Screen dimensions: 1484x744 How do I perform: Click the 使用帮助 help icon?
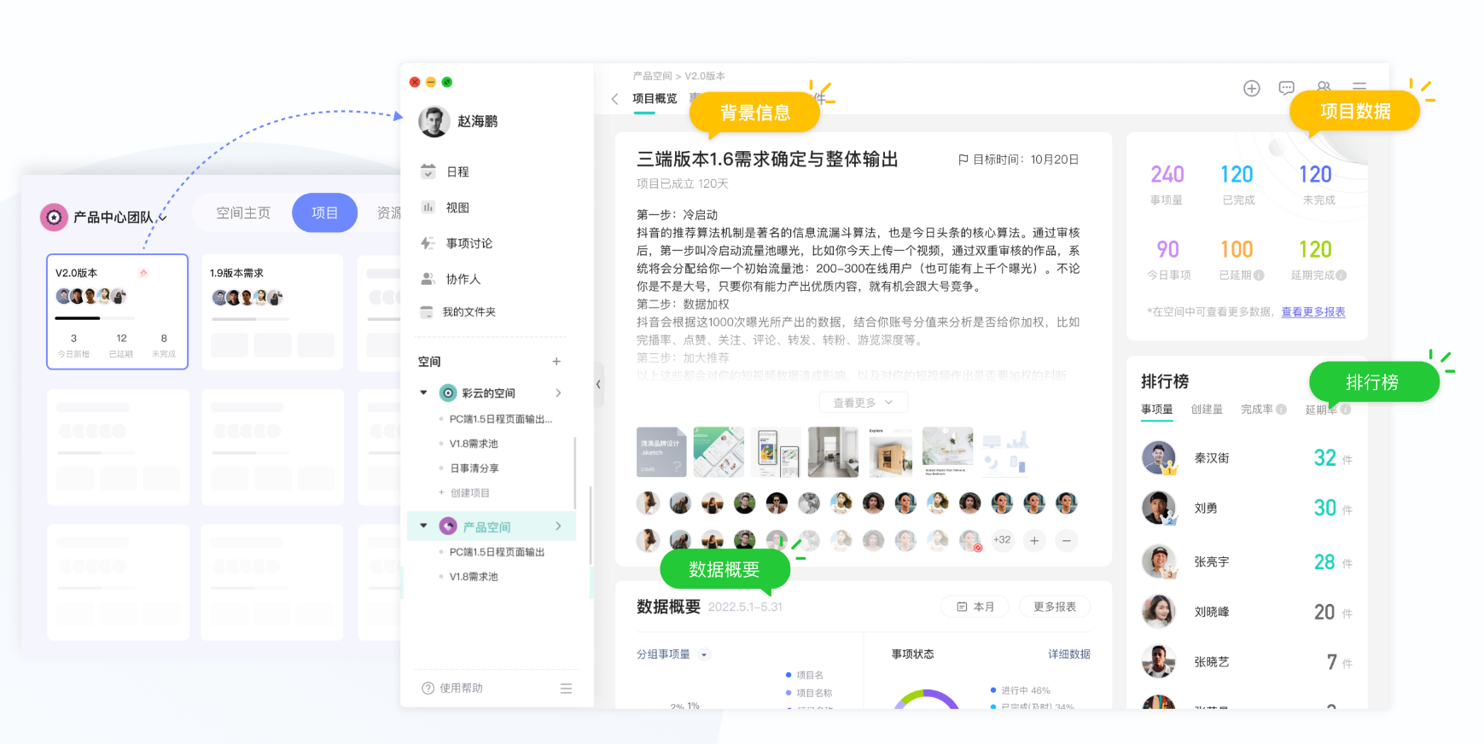(428, 689)
